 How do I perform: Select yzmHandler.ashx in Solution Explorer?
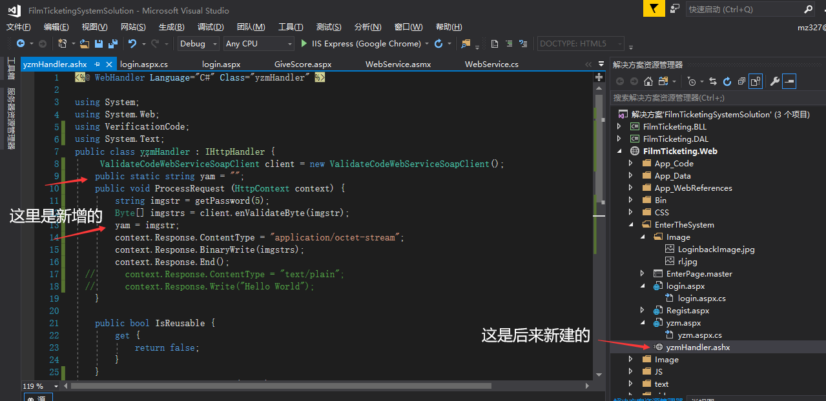[698, 347]
